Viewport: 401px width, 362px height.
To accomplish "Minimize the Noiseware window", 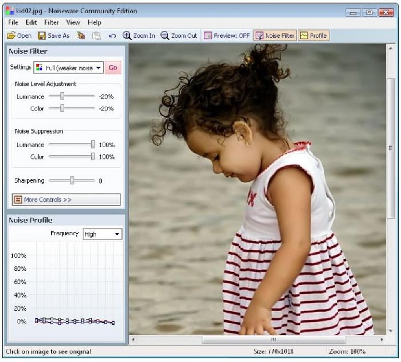I will [x=353, y=12].
